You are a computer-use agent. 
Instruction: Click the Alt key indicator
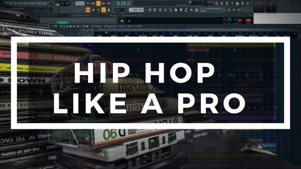point(234,10)
